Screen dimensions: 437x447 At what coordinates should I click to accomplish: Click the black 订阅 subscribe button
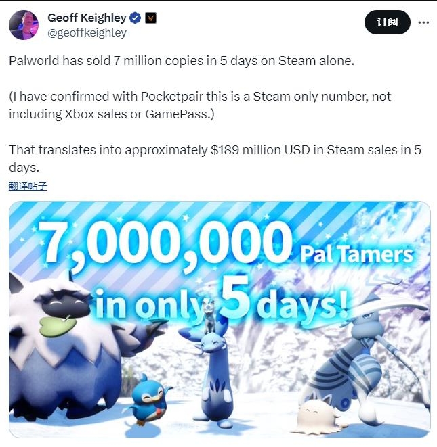pos(388,22)
